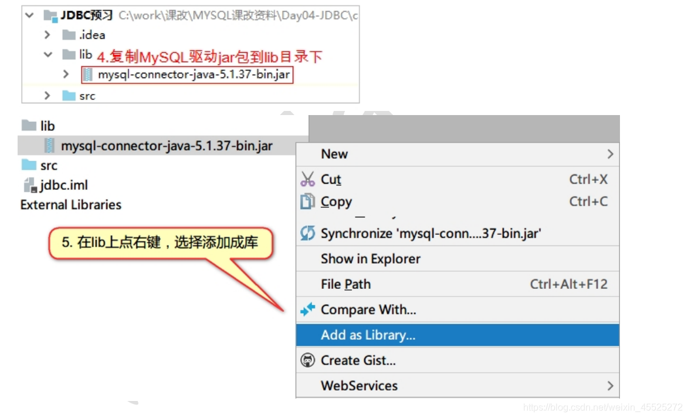The width and height of the screenshot is (688, 418).
Task: Click the Ctrl+X shortcut text
Action: (588, 179)
